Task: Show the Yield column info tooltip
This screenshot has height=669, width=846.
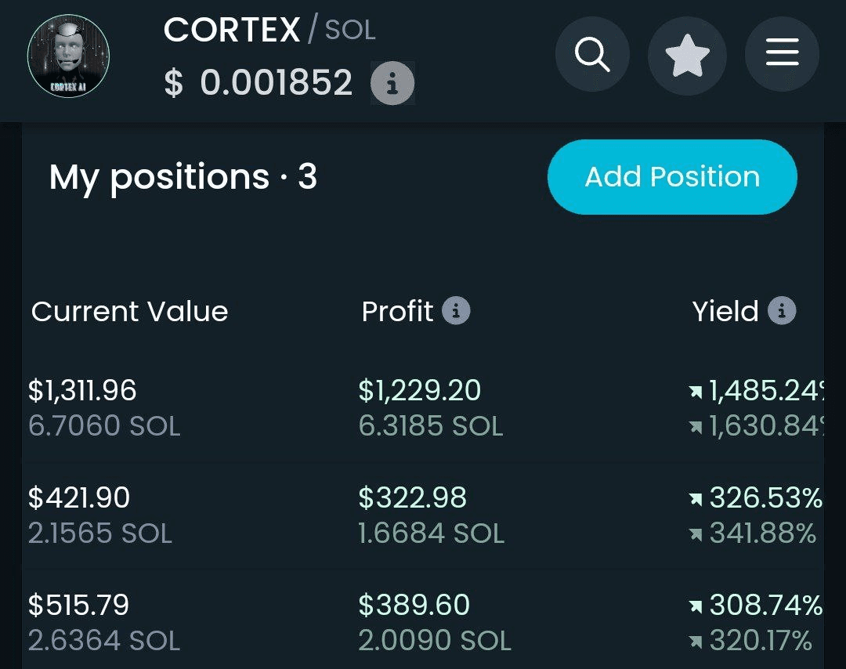Action: pyautogui.click(x=782, y=311)
